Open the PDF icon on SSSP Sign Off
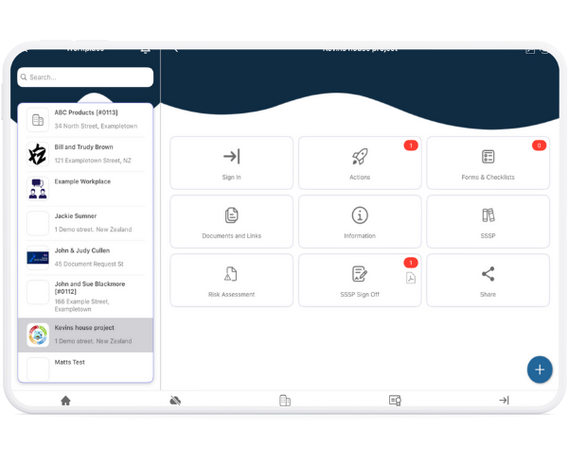568x463 pixels. point(411,278)
